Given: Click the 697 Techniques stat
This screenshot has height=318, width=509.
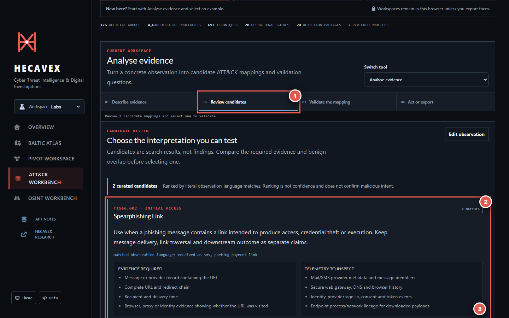Looking at the screenshot, I should 223,25.
